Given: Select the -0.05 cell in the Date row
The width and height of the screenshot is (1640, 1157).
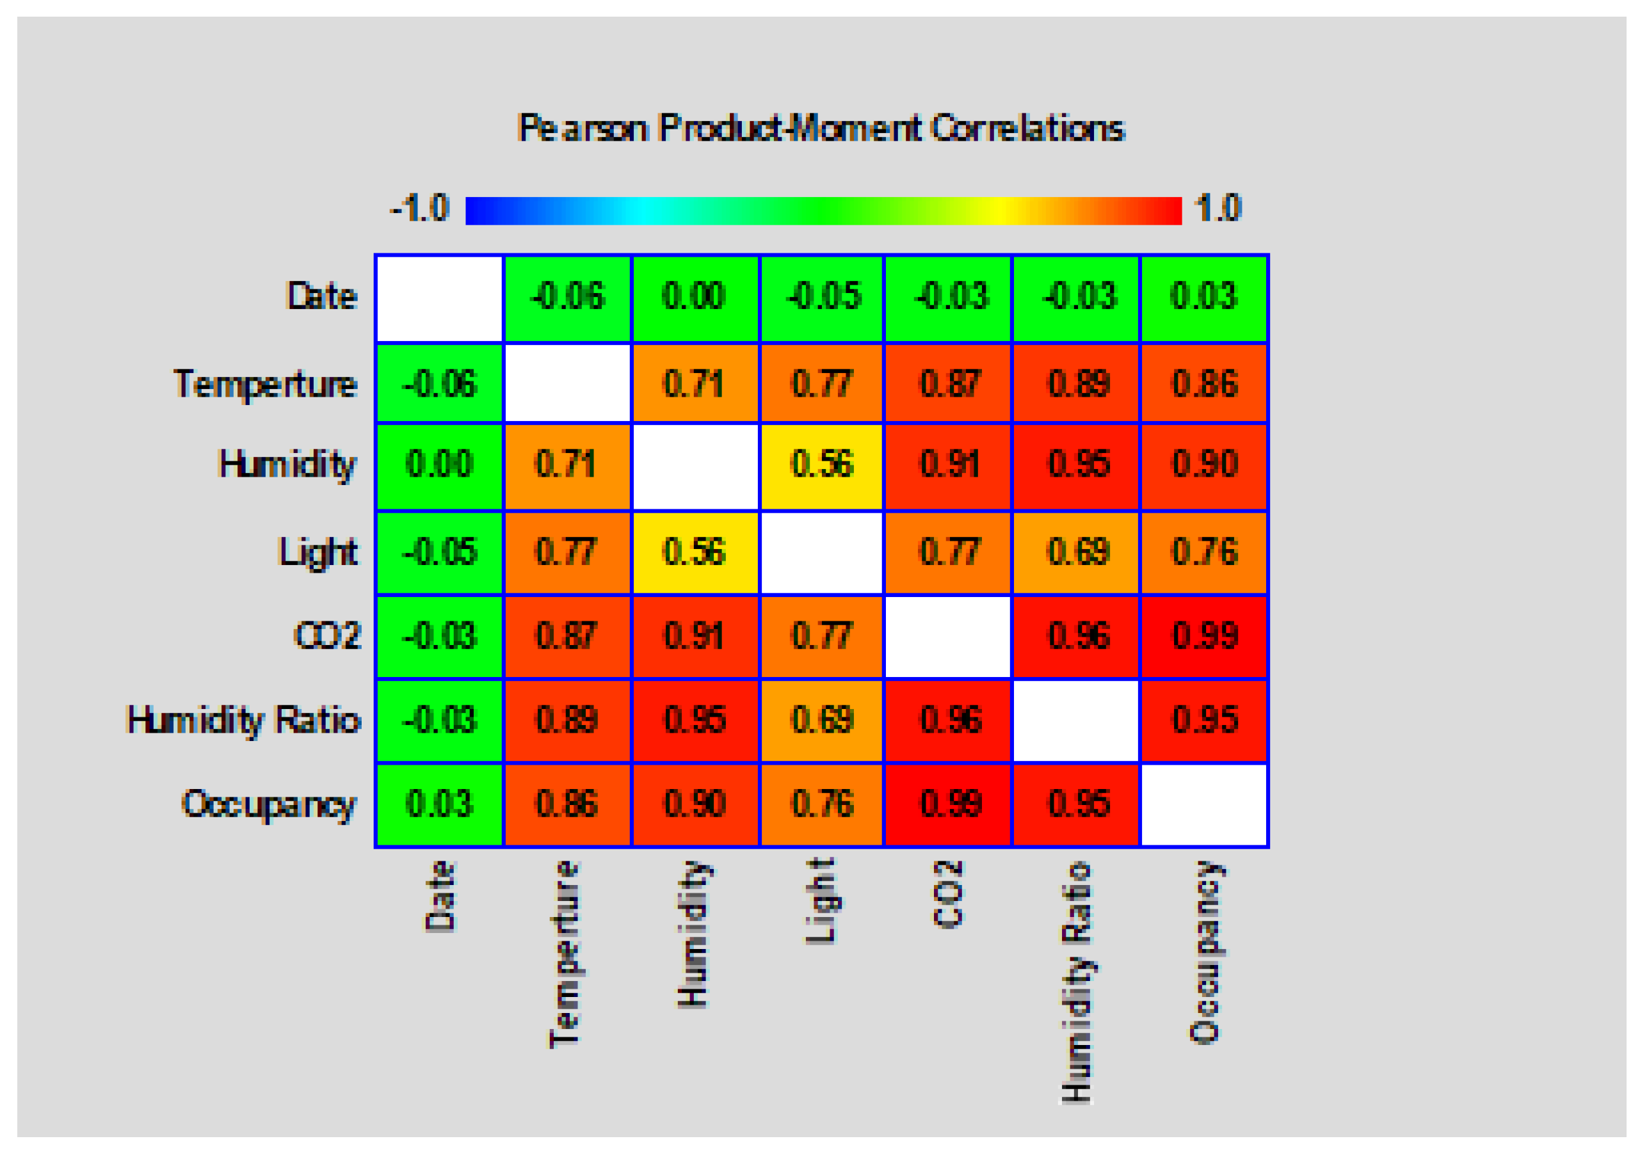Looking at the screenshot, I should (x=822, y=298).
